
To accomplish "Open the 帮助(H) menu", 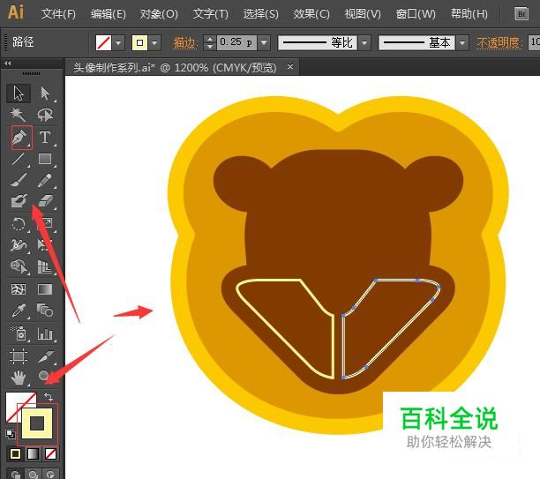I will (x=469, y=14).
